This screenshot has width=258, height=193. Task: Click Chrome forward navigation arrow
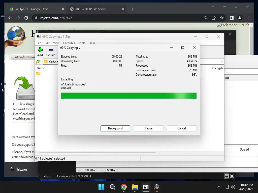click(x=18, y=18)
